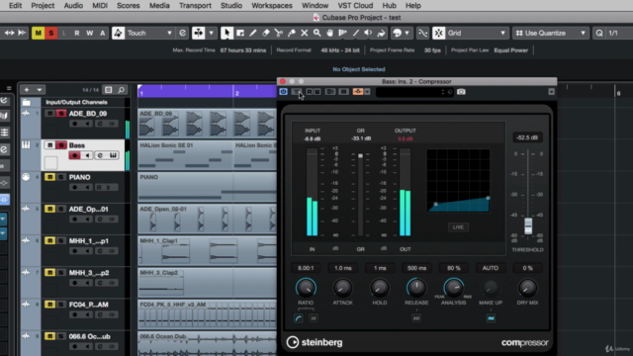Click the high ratio HI button under Ratio
The width and height of the screenshot is (633, 356).
314,318
